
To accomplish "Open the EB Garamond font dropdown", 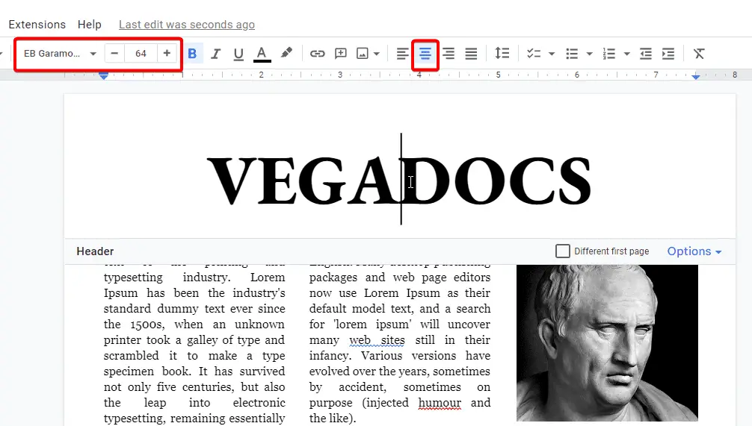I will [60, 54].
